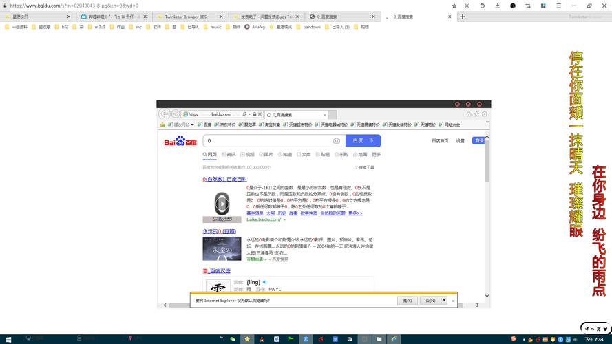The image size is (612, 344).
Task: Click the star bookmark icon in outer toolbar
Action: pyautogui.click(x=454, y=6)
